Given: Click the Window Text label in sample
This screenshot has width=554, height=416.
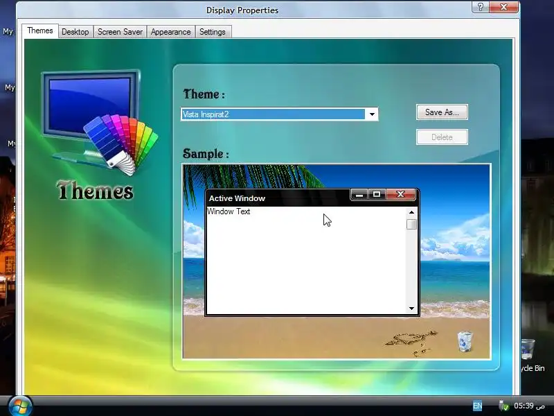Looking at the screenshot, I should [x=229, y=211].
